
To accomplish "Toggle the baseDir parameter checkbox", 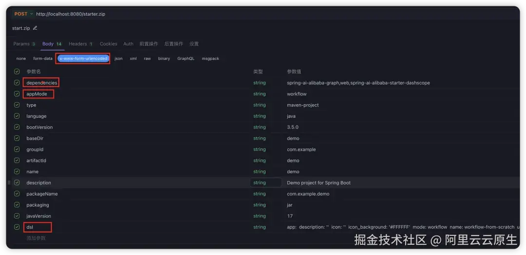I will coord(17,138).
